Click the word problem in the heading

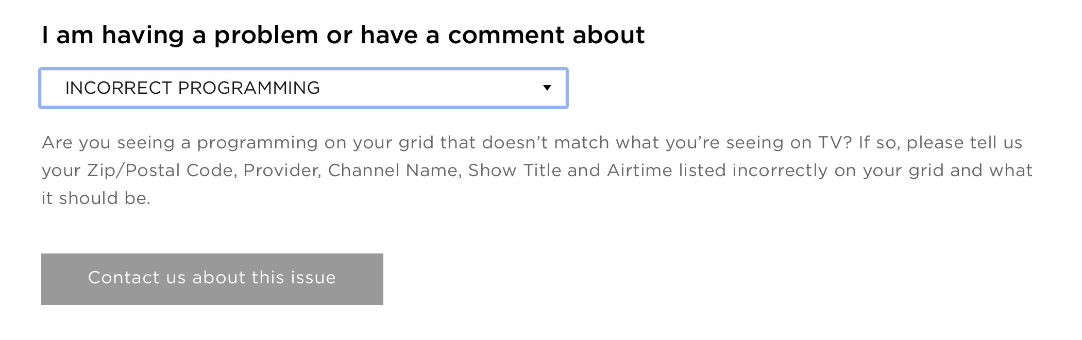266,35
